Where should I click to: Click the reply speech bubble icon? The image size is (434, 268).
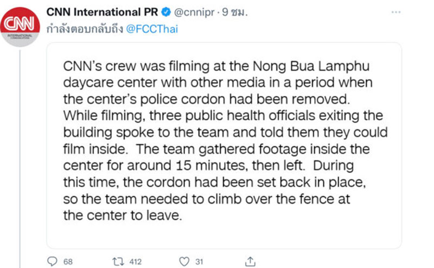click(52, 261)
